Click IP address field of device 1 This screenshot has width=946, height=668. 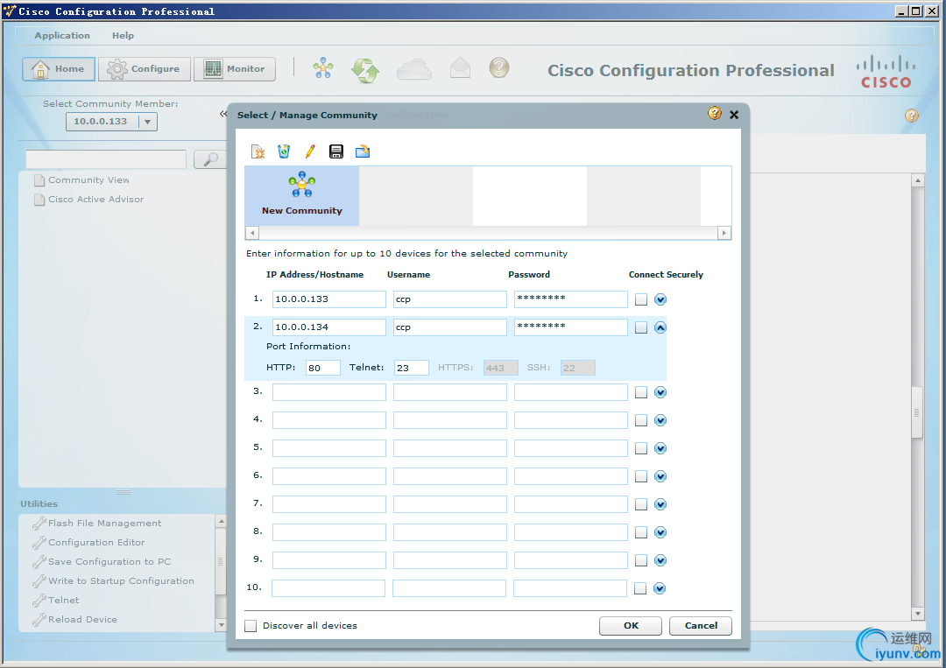328,299
